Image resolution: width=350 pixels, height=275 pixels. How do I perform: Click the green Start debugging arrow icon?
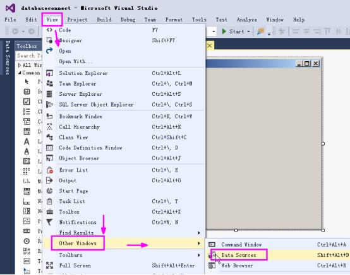pyautogui.click(x=224, y=32)
